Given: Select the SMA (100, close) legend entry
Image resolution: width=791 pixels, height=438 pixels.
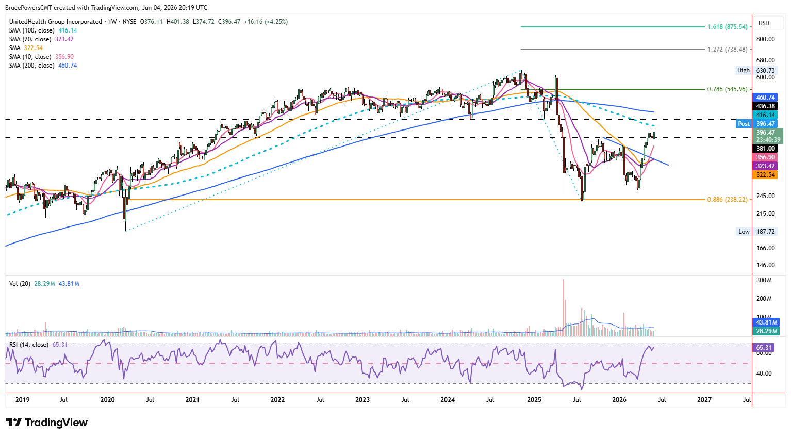Looking at the screenshot, I should coord(43,30).
